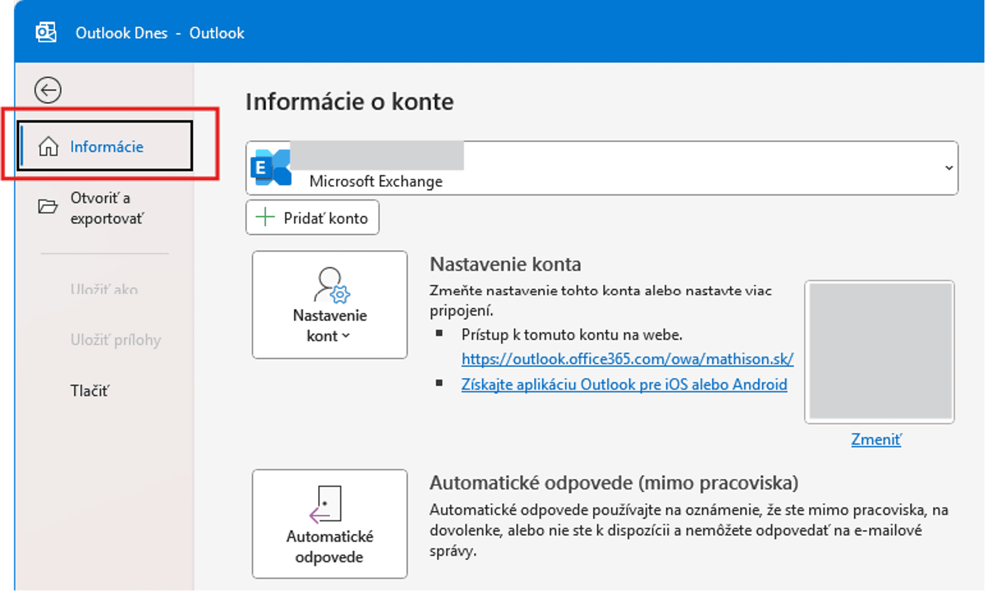Click the Zmeniť link below the profile picture
This screenshot has height=591, width=985.
[876, 439]
